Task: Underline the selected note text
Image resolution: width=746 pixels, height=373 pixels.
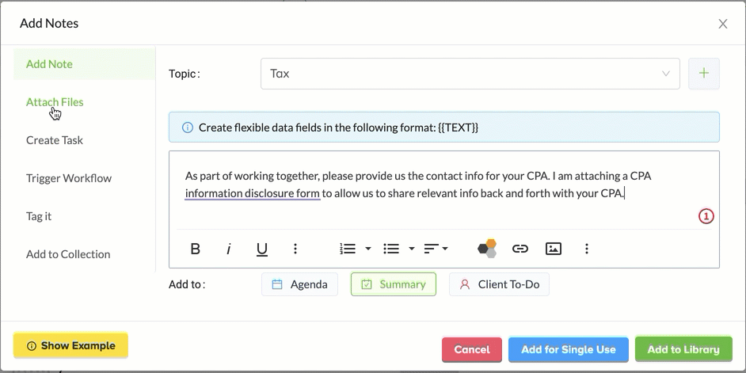Action: (x=261, y=249)
